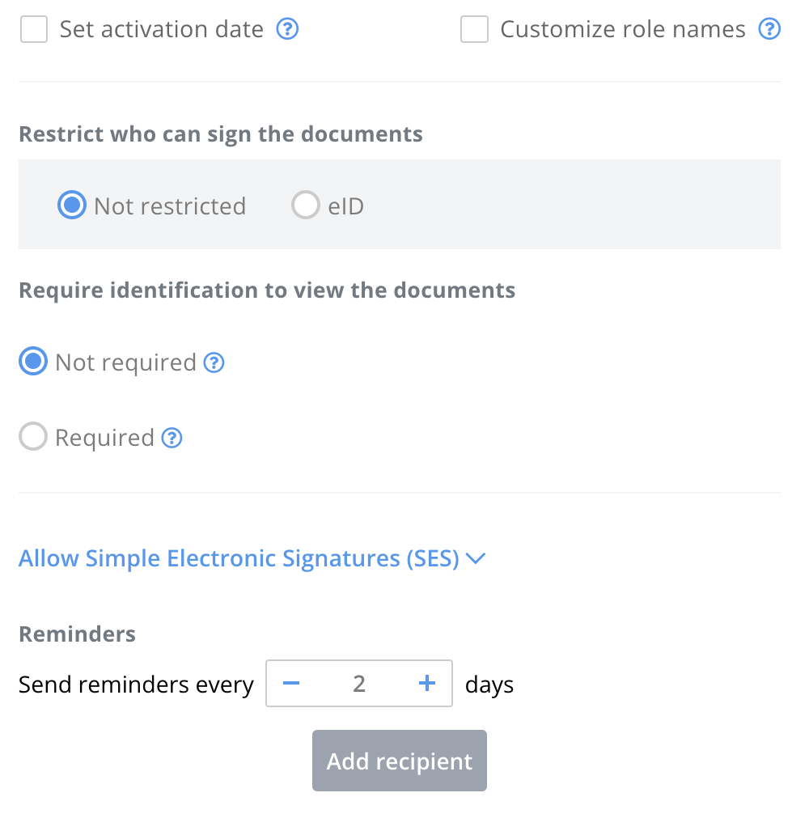Tick the Customize role names checkbox
809x814 pixels.
pos(474,29)
